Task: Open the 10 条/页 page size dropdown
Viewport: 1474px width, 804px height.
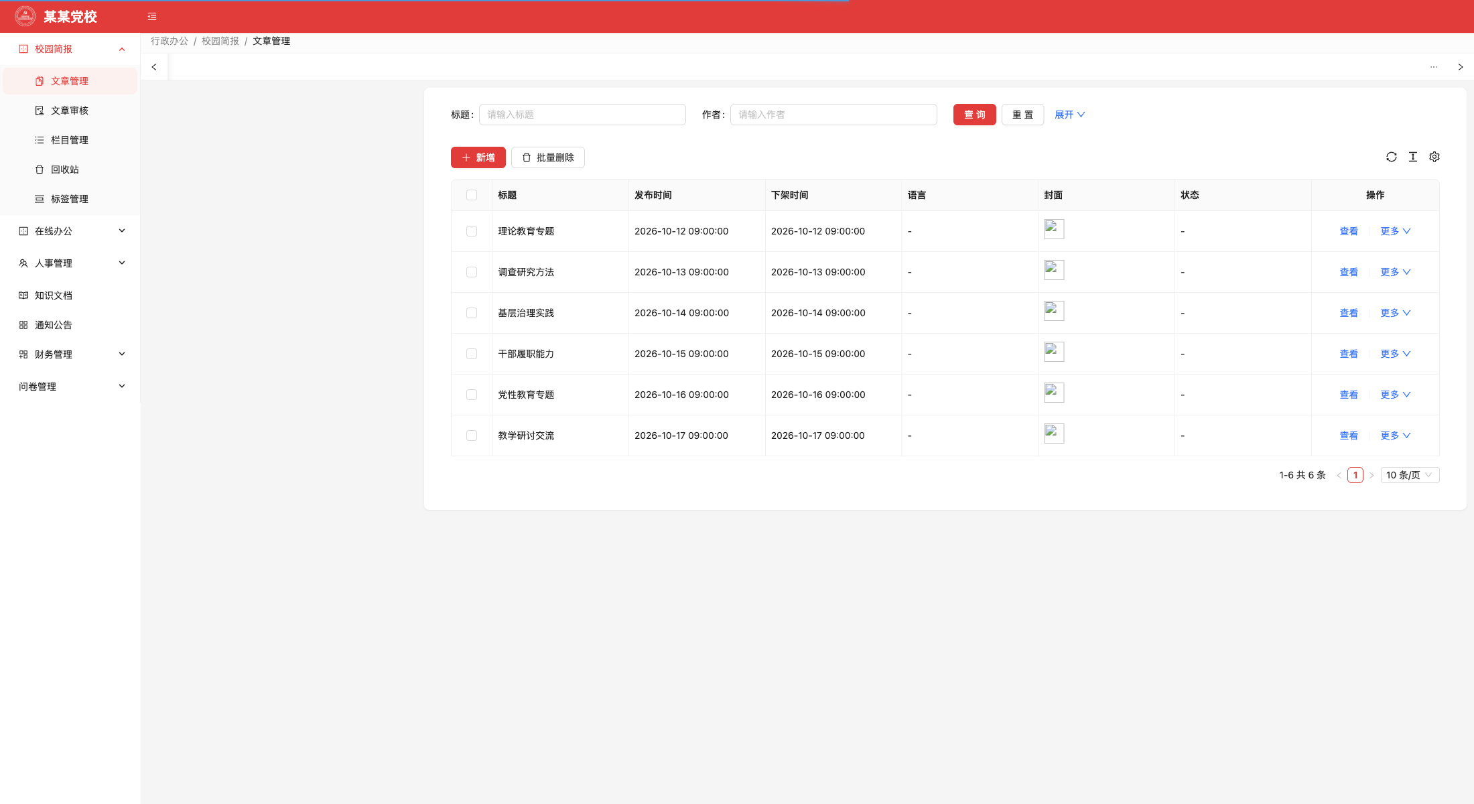Action: [x=1410, y=475]
